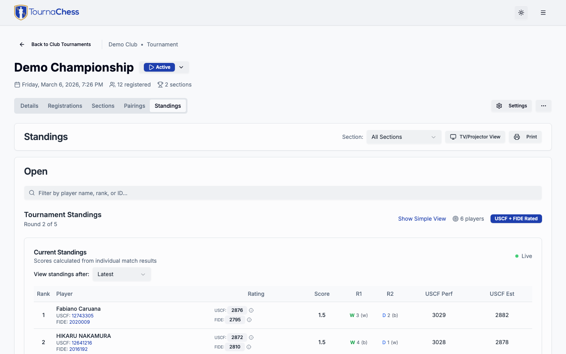The height and width of the screenshot is (354, 566).
Task: Click info icon beside Nakamura's FIDE rating
Action: coord(249,347)
